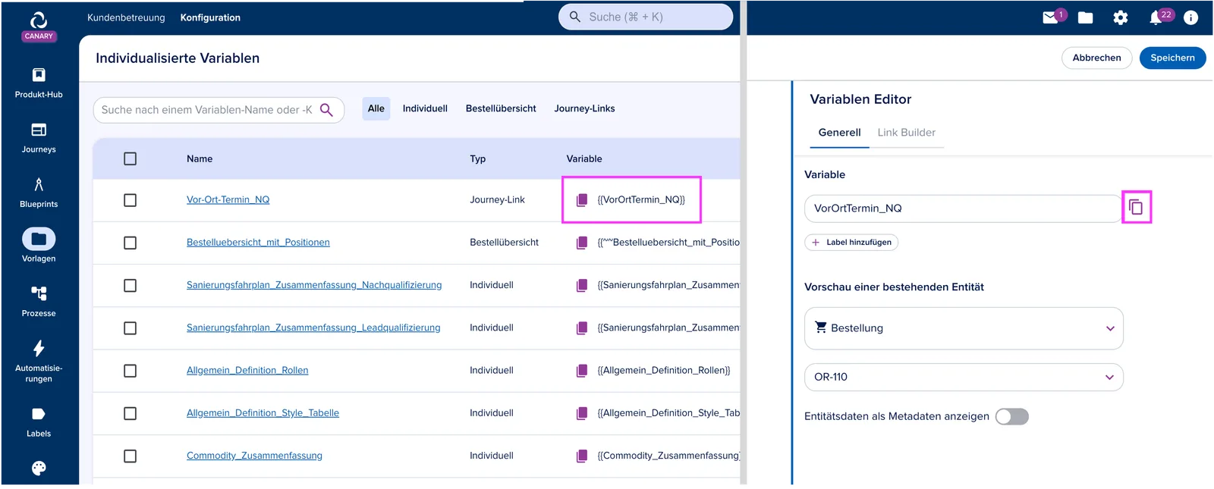This screenshot has width=1214, height=489.
Task: Open the Commodity_Zusammenfassung link
Action: tap(254, 456)
